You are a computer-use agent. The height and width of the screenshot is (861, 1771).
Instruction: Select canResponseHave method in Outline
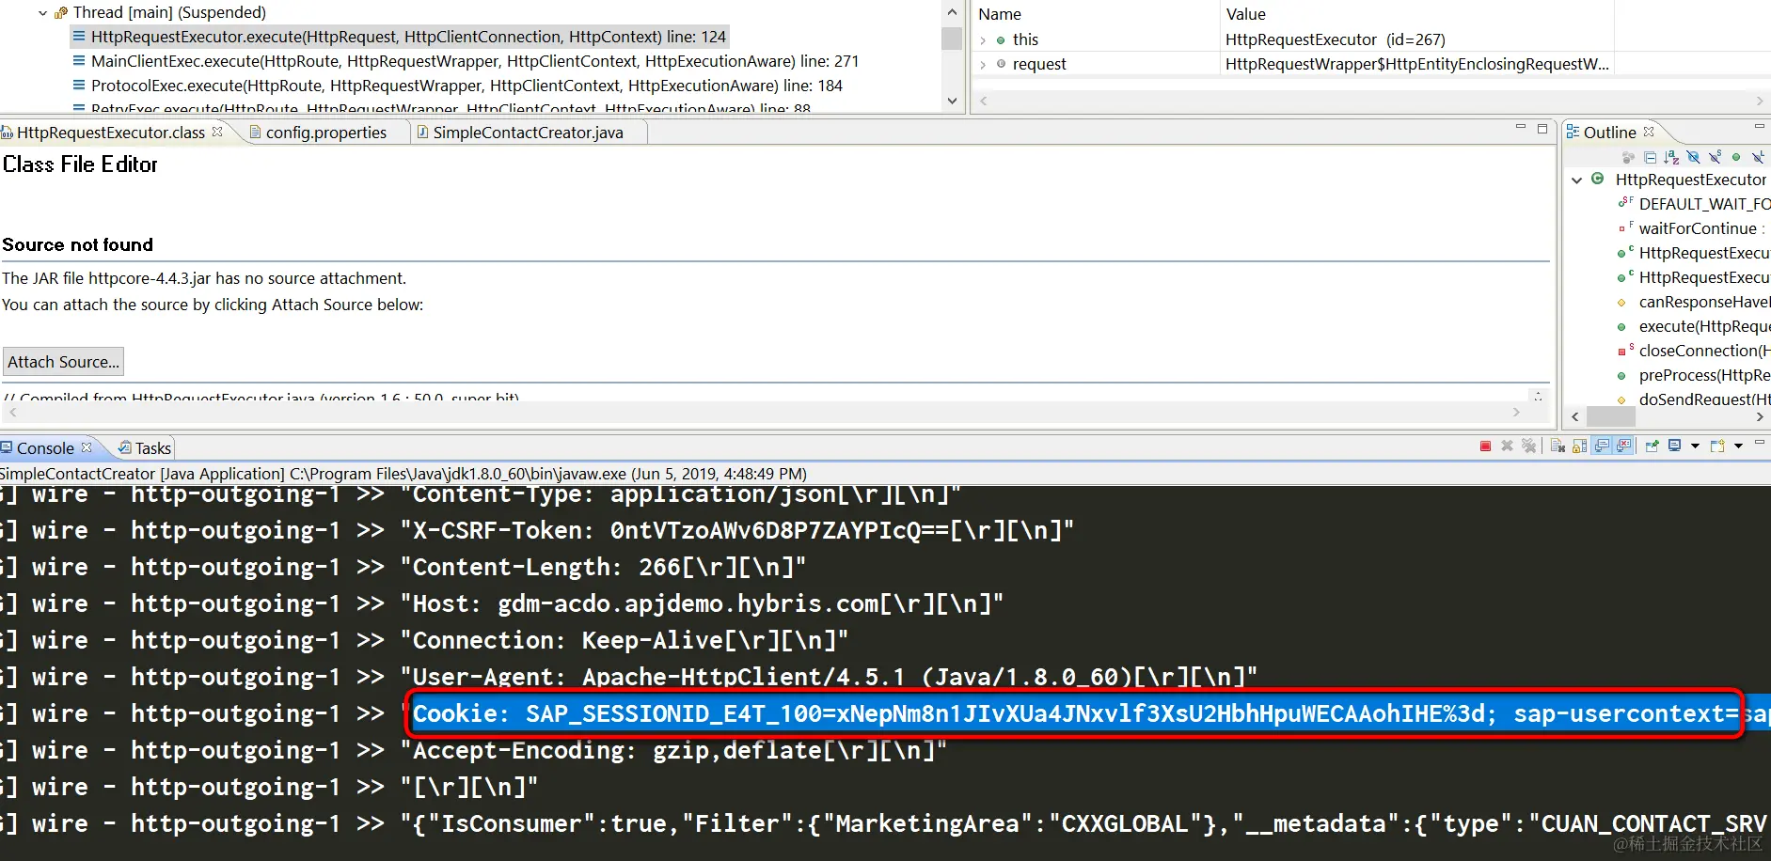(x=1704, y=302)
